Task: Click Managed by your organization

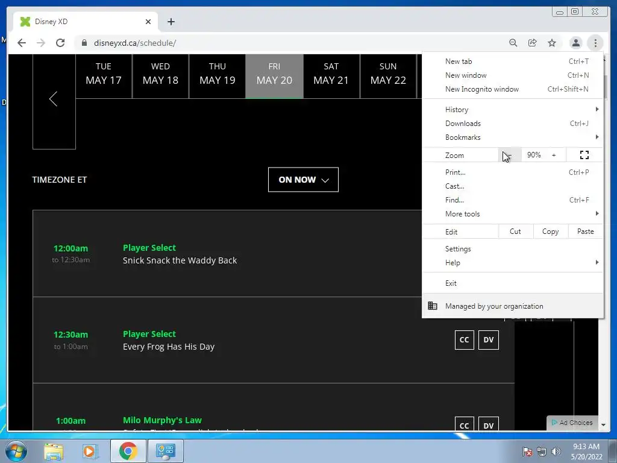Action: point(513,306)
